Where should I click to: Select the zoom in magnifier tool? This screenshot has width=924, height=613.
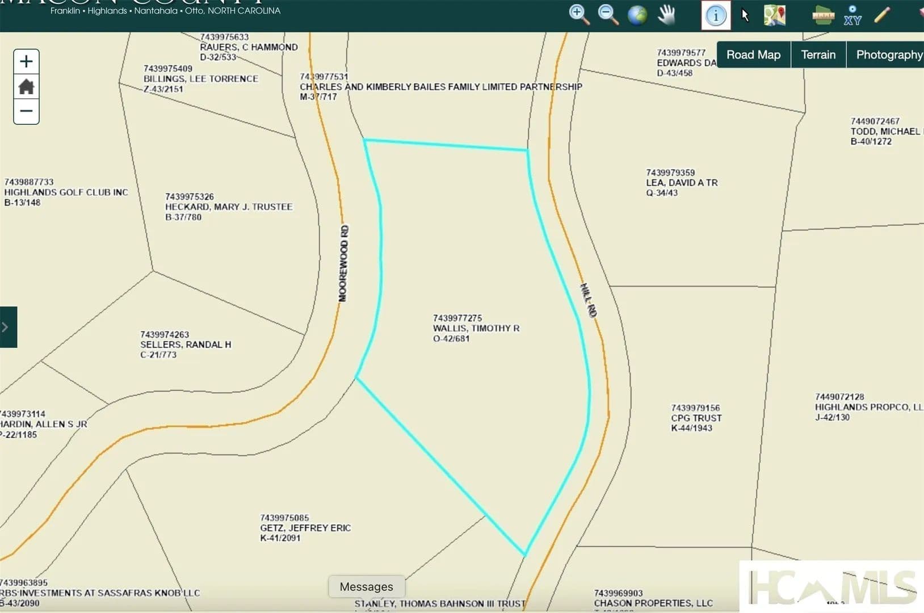point(579,14)
